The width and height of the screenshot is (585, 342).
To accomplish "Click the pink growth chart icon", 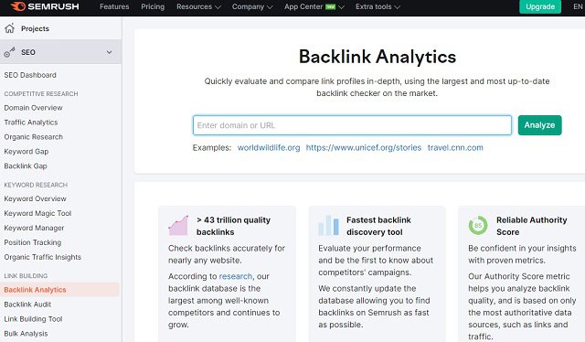I will pyautogui.click(x=178, y=226).
